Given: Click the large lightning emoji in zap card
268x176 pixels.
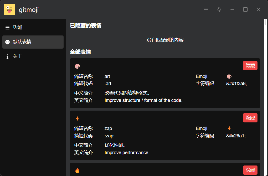Looking at the screenshot, I should (x=78, y=118).
